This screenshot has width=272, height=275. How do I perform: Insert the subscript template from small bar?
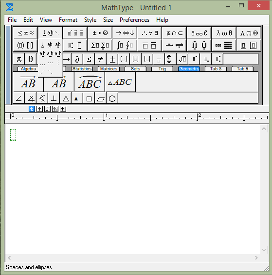click(x=206, y=59)
